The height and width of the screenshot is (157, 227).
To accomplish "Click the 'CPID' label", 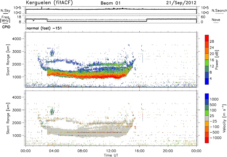I will (6, 27).
